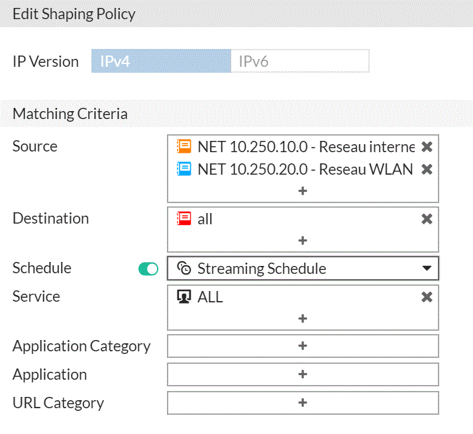Add another Service entry
This screenshot has height=434, width=473.
click(303, 319)
